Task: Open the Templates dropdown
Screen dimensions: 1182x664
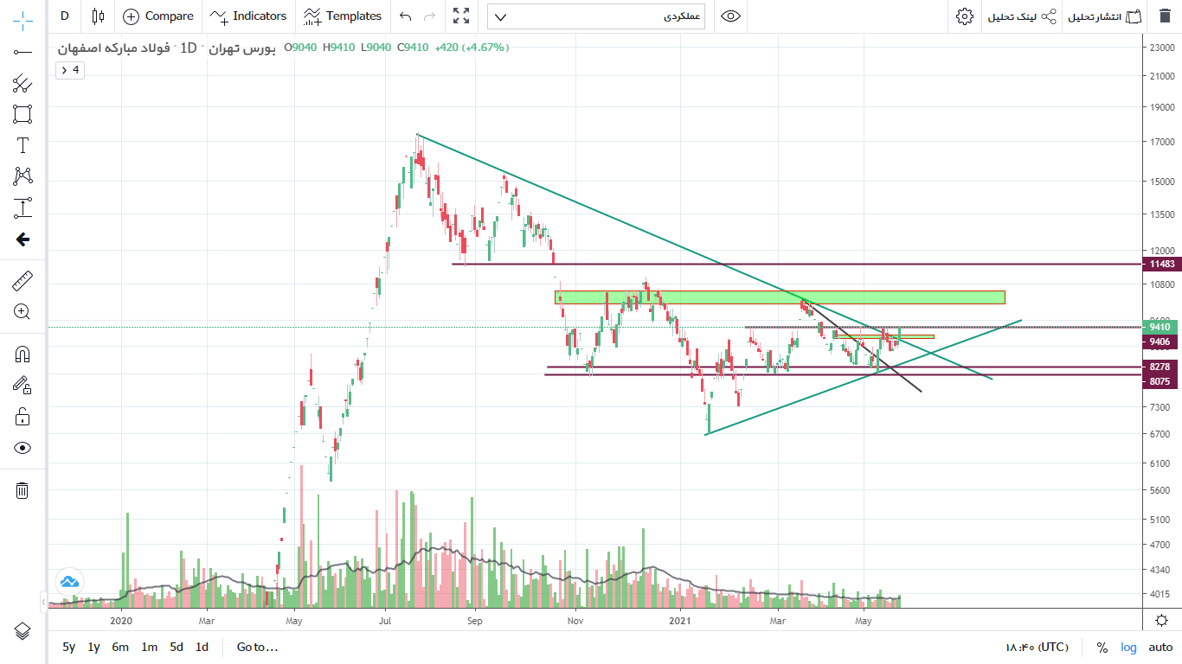Action: point(343,16)
